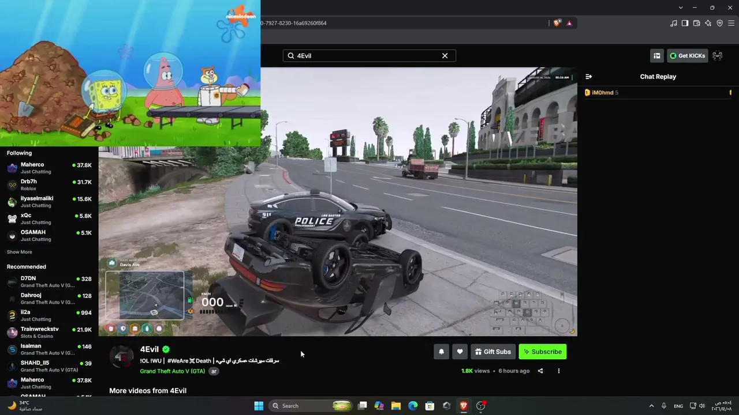Expand the tab search dropdown arrow
Viewport: 739px width, 415px height.
tap(681, 7)
